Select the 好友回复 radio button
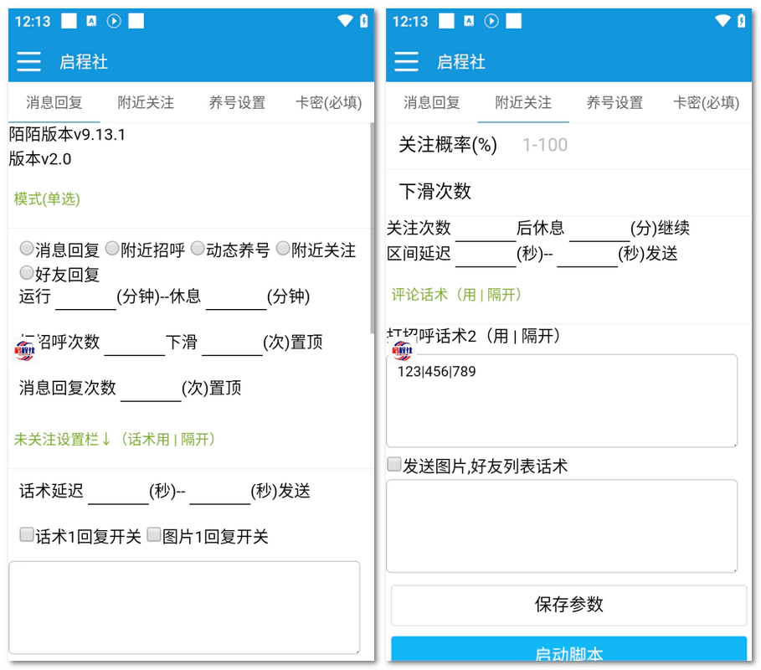Image resolution: width=761 pixels, height=670 pixels. (x=27, y=273)
